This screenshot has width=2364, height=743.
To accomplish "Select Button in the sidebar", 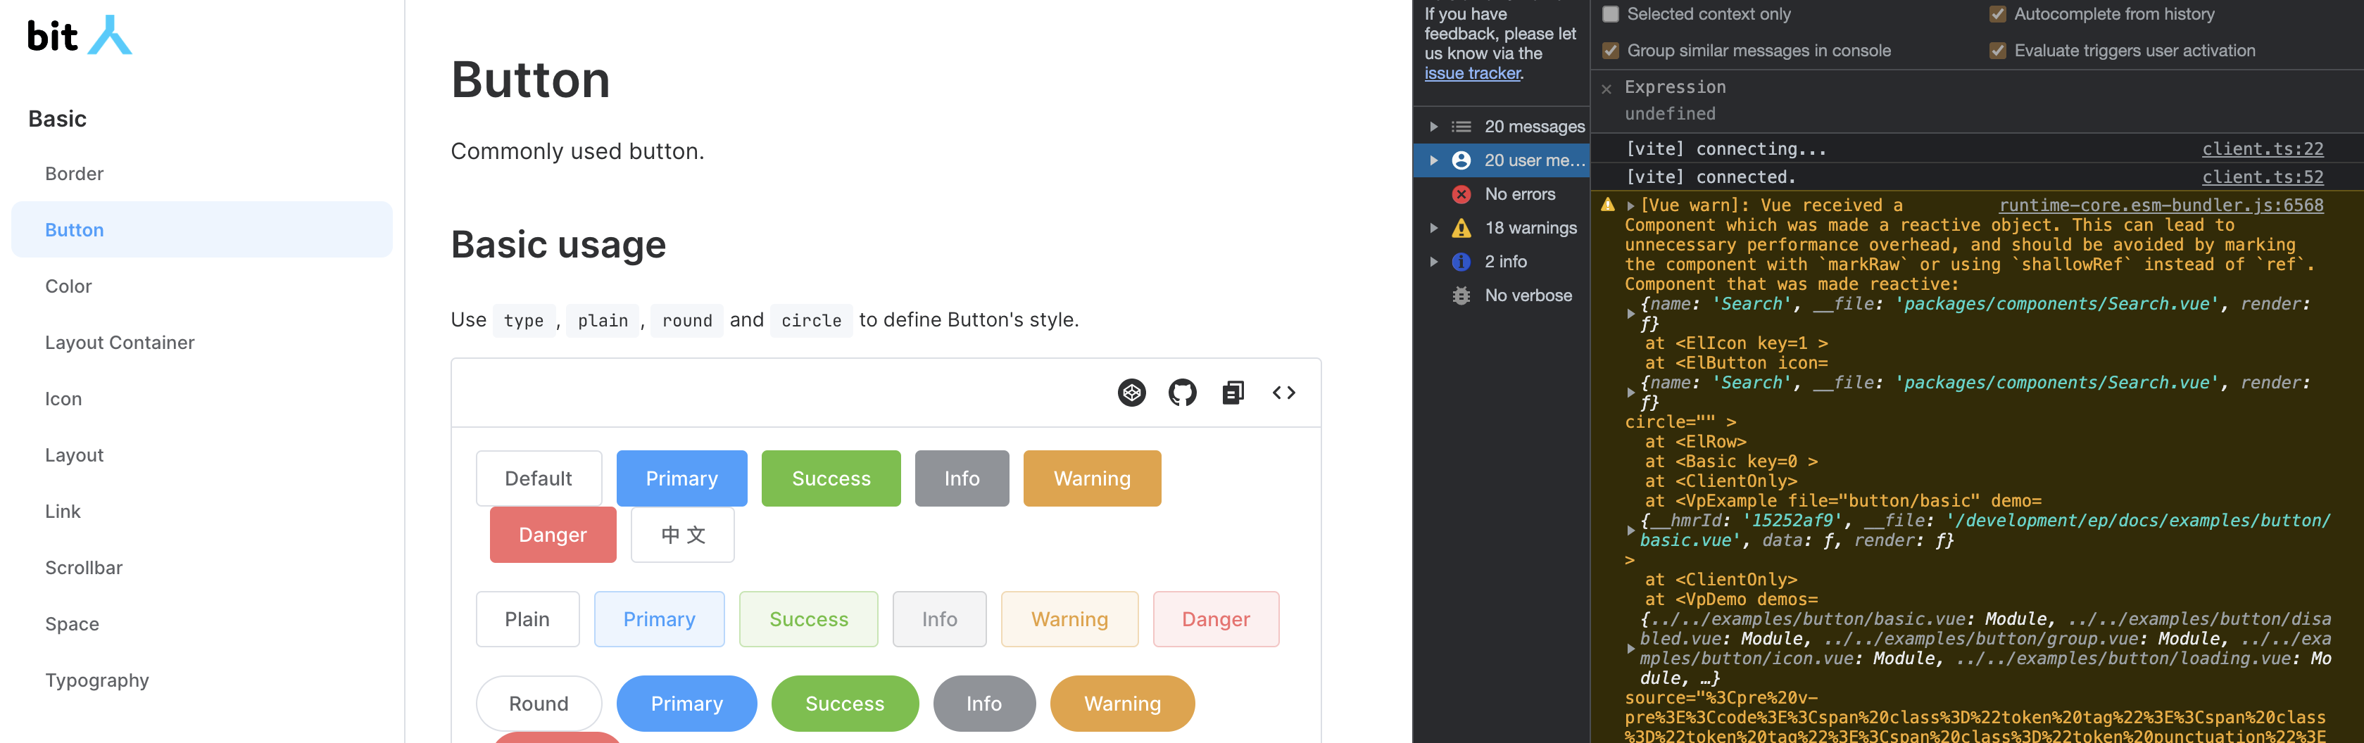I will [202, 229].
